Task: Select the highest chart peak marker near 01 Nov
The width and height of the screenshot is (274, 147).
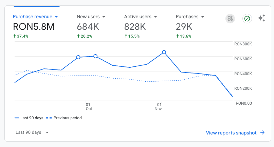Action: [164, 52]
